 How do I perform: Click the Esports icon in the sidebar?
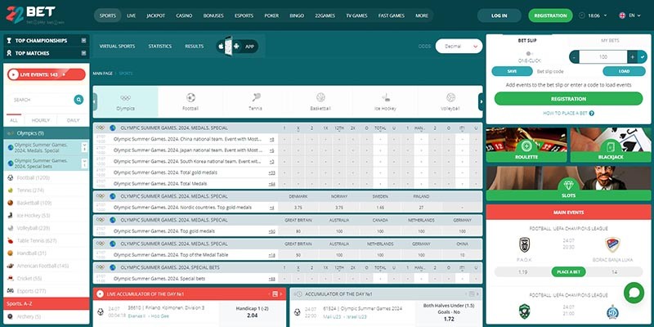[x=11, y=291]
